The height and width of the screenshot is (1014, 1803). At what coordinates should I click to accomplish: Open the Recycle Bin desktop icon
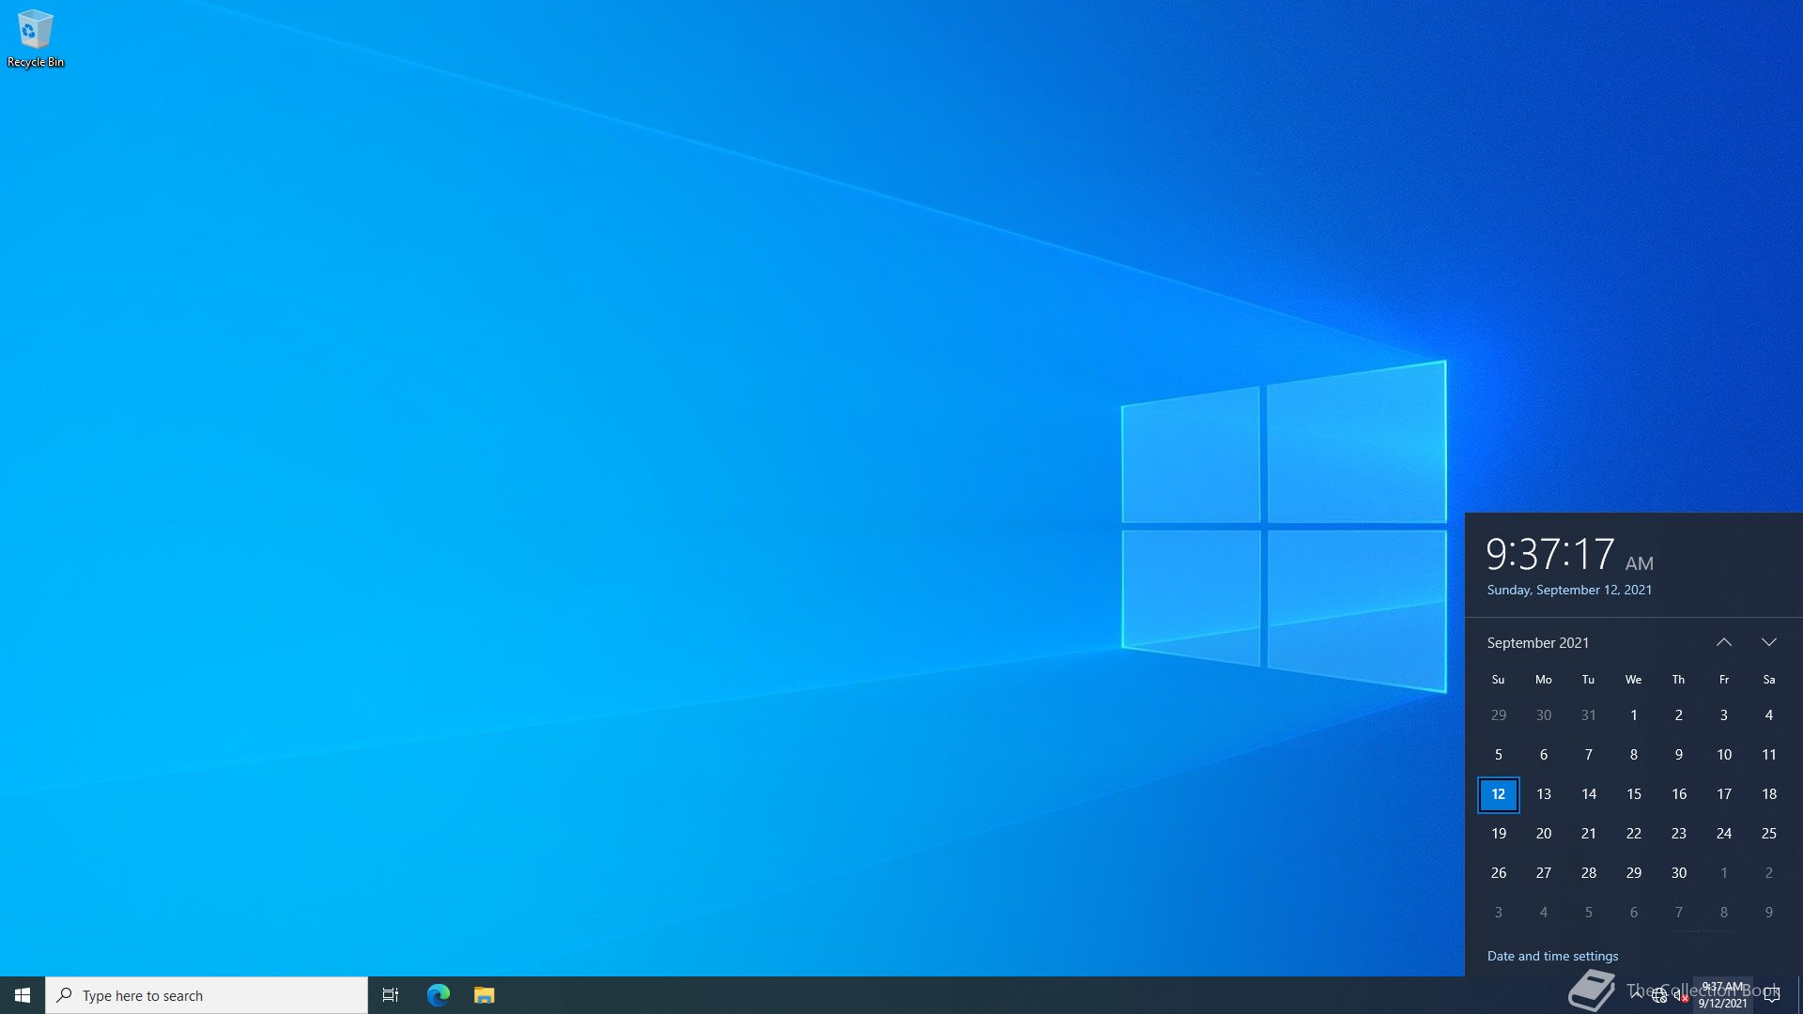pyautogui.click(x=35, y=38)
